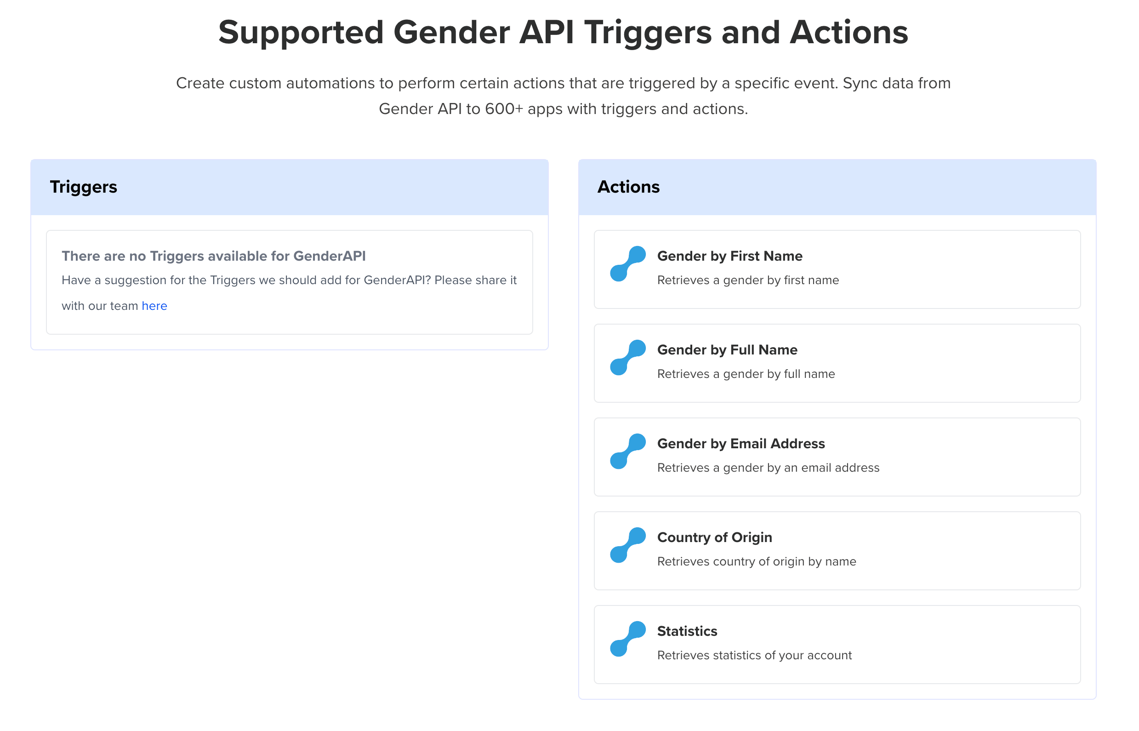This screenshot has height=731, width=1139.
Task: Open the 'here' suggestion link
Action: [154, 306]
